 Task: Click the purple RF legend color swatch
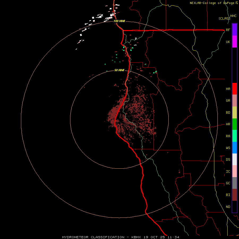(x=234, y=29)
